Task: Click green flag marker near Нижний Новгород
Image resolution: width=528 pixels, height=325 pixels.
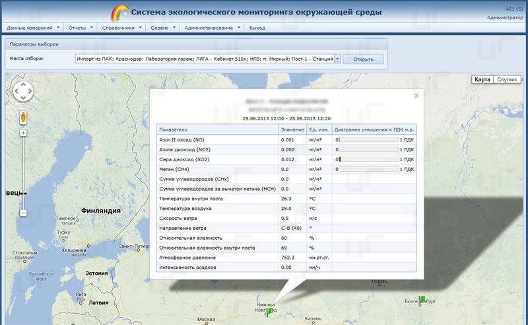Action: pyautogui.click(x=269, y=312)
